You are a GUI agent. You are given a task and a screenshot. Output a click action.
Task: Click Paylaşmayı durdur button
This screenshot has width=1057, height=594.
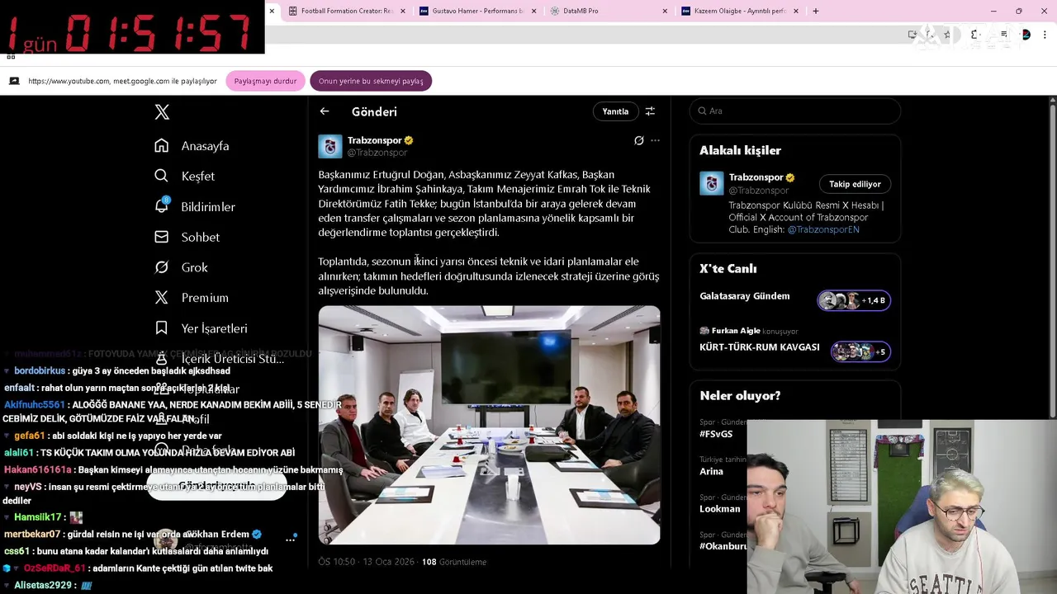click(x=265, y=81)
